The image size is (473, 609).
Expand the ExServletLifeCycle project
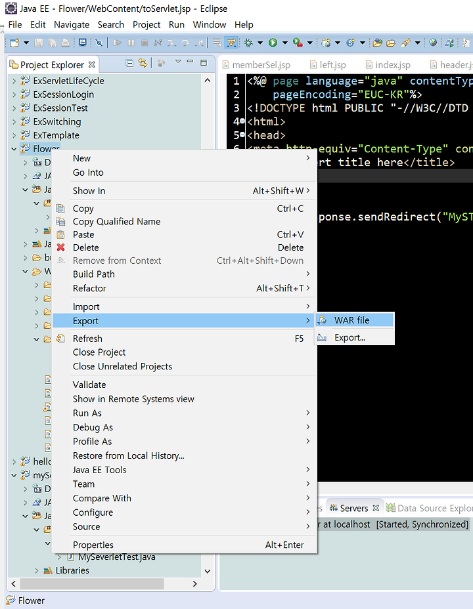coord(14,81)
